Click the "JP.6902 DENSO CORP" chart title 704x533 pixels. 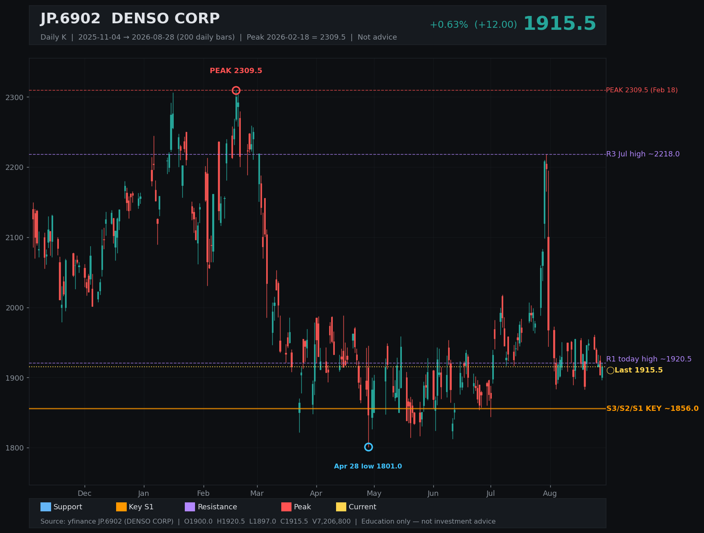coord(130,19)
